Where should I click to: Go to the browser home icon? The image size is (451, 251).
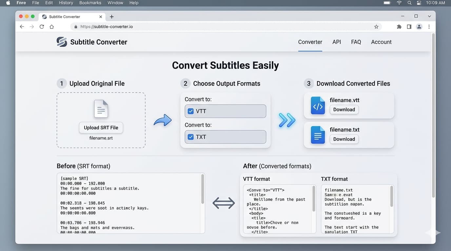tap(51, 27)
